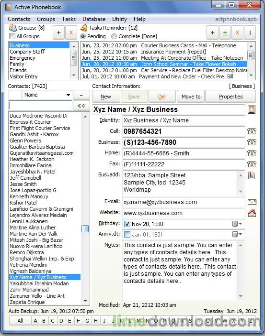Click the groups list scrollbar thumb
265x336 pixels.
click(74, 58)
